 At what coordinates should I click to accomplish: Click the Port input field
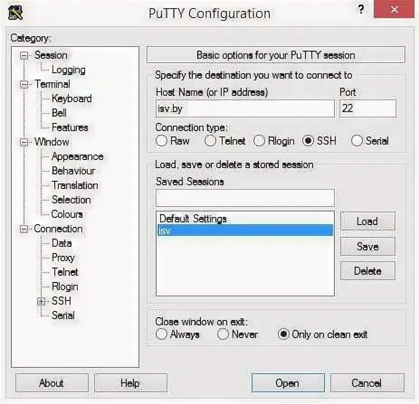[x=368, y=108]
